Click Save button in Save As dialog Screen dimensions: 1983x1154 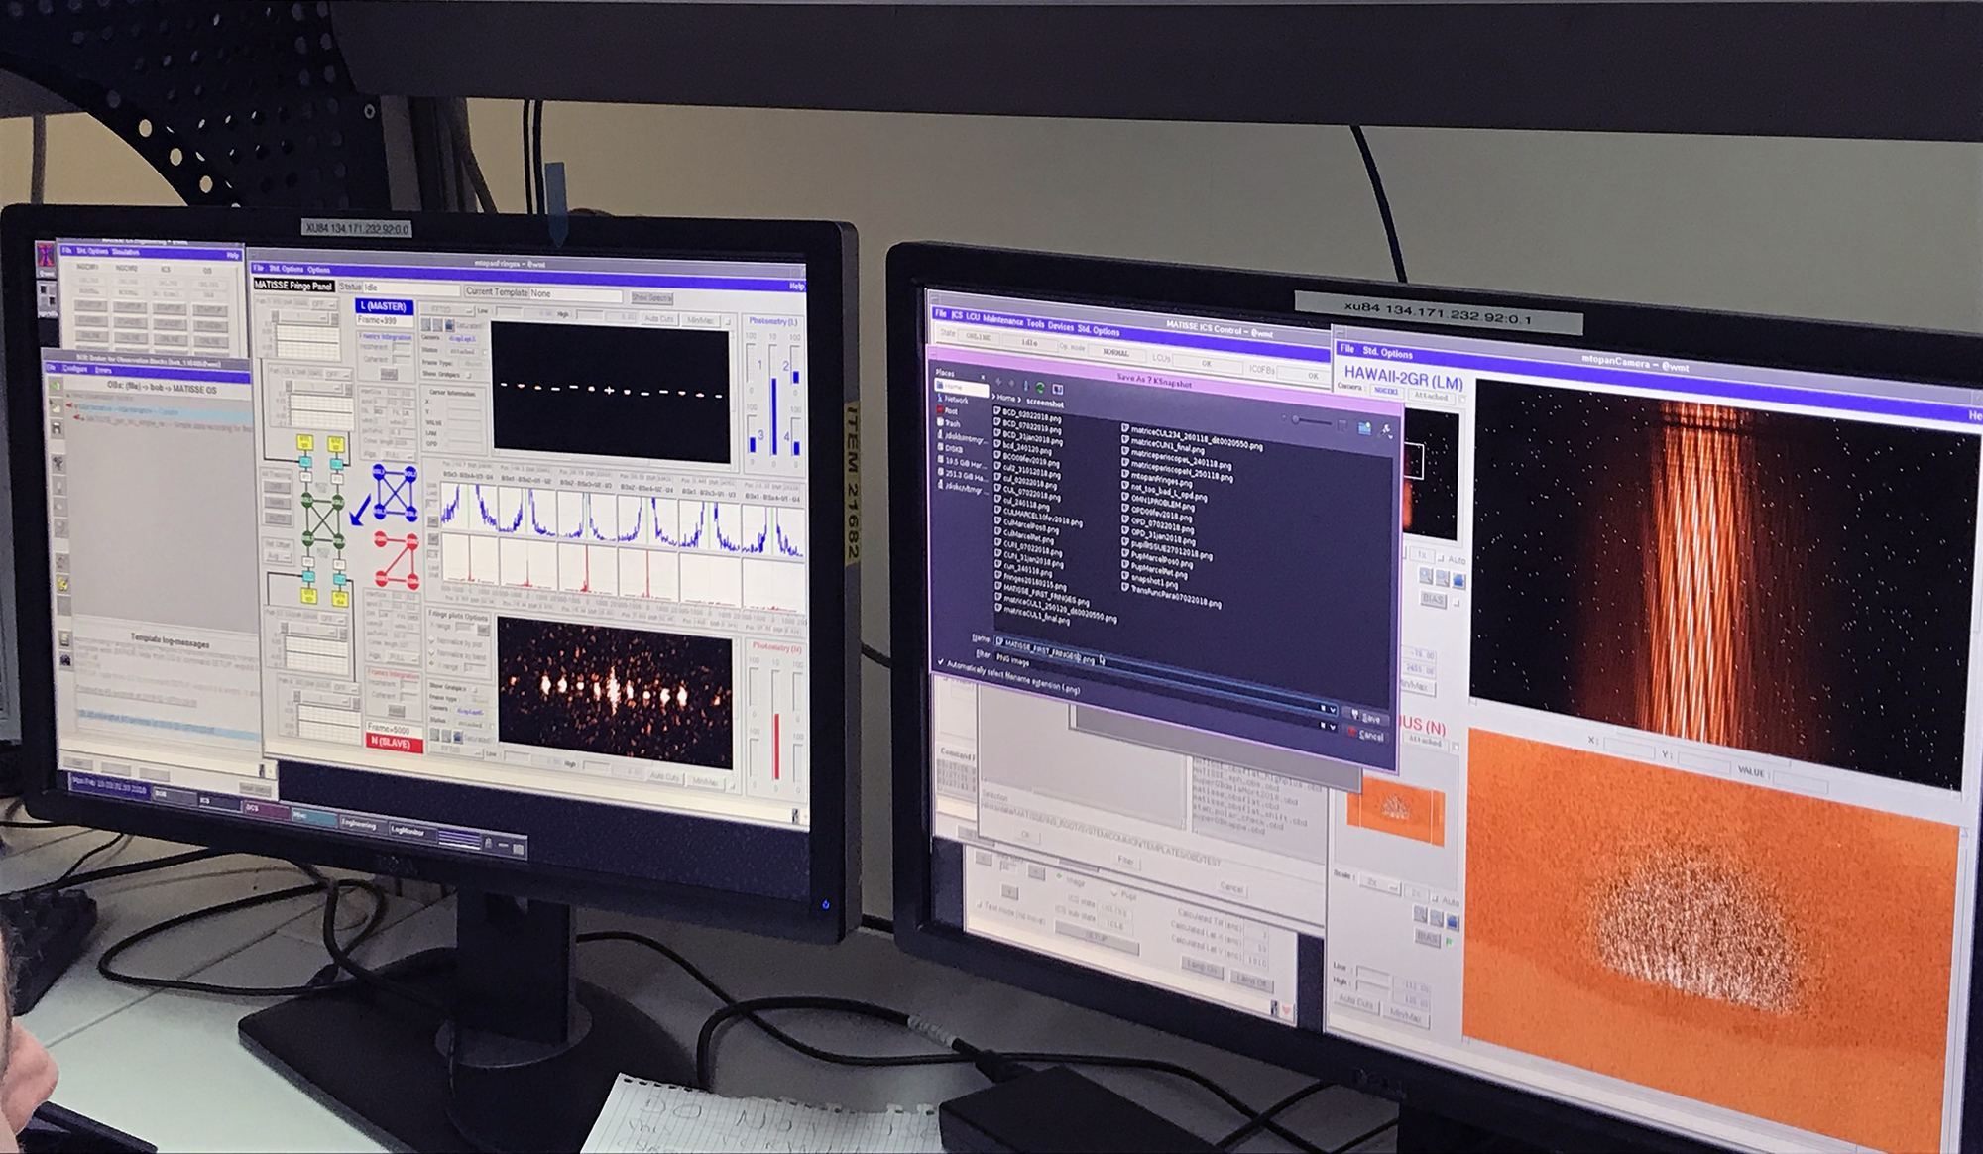[1366, 717]
